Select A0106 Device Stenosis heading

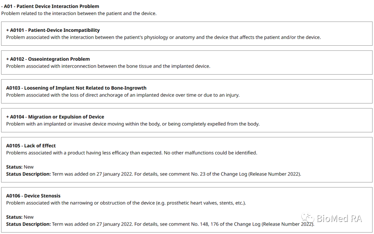[33, 196]
